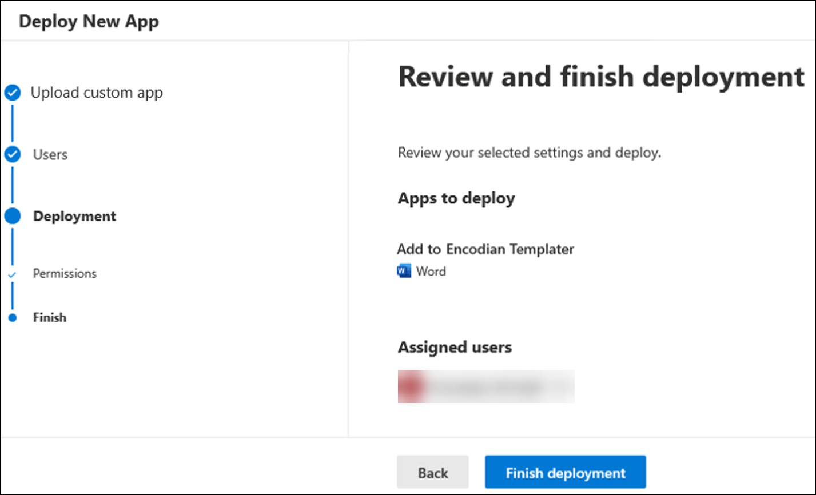The width and height of the screenshot is (816, 495).
Task: Click the Back button
Action: [433, 472]
